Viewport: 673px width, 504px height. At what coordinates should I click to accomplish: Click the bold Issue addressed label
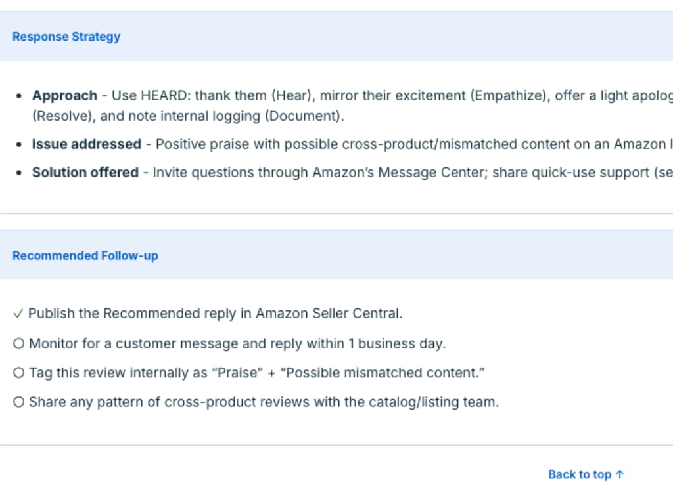tap(86, 144)
